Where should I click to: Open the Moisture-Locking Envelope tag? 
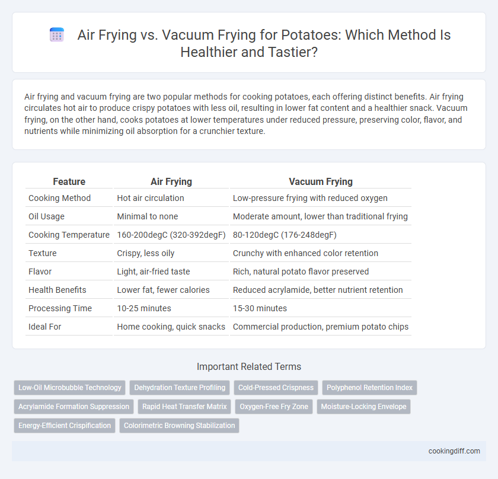[x=363, y=407]
